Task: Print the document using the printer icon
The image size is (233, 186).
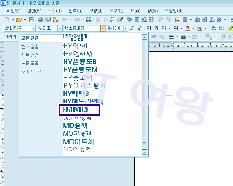Action: (x=40, y=20)
